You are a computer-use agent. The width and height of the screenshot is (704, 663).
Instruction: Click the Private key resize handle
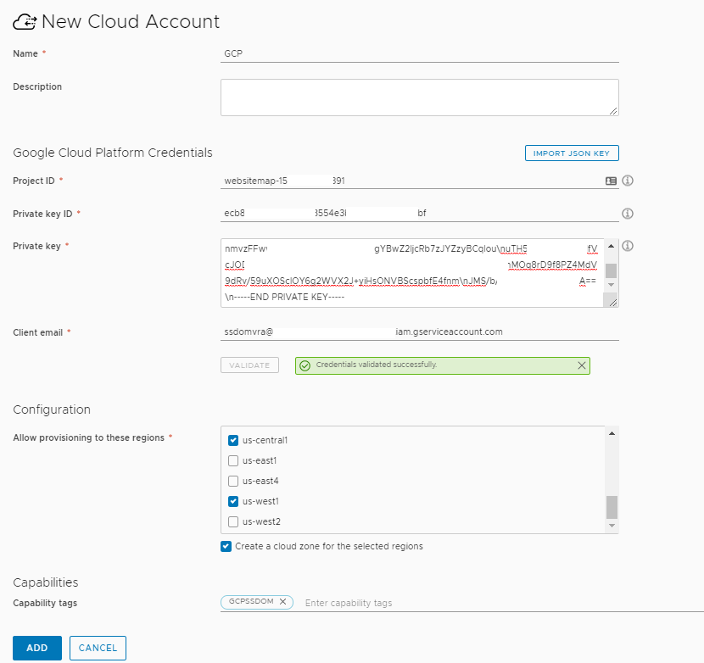(613, 303)
